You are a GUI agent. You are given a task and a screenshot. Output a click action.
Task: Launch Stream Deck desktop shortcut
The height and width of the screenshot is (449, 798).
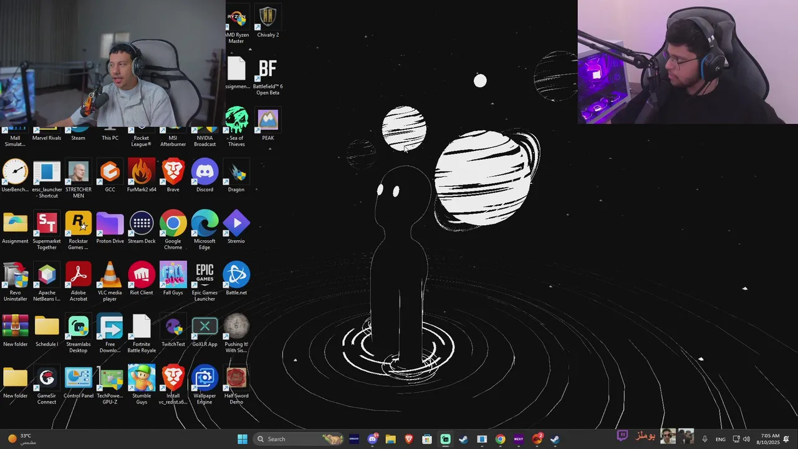(142, 228)
